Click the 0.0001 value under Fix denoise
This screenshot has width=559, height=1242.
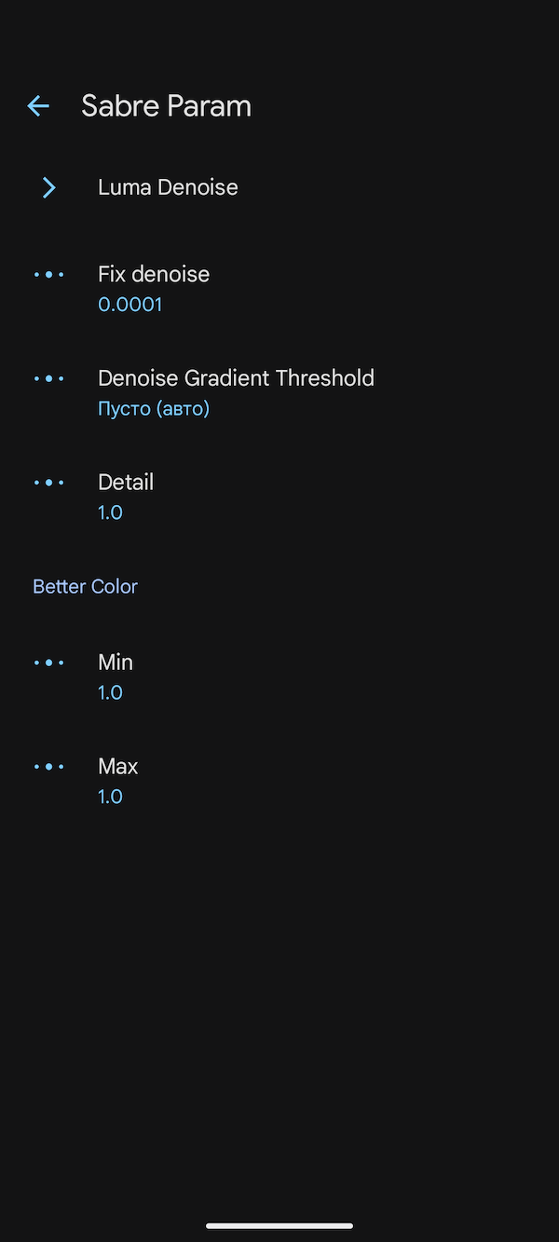pos(130,304)
